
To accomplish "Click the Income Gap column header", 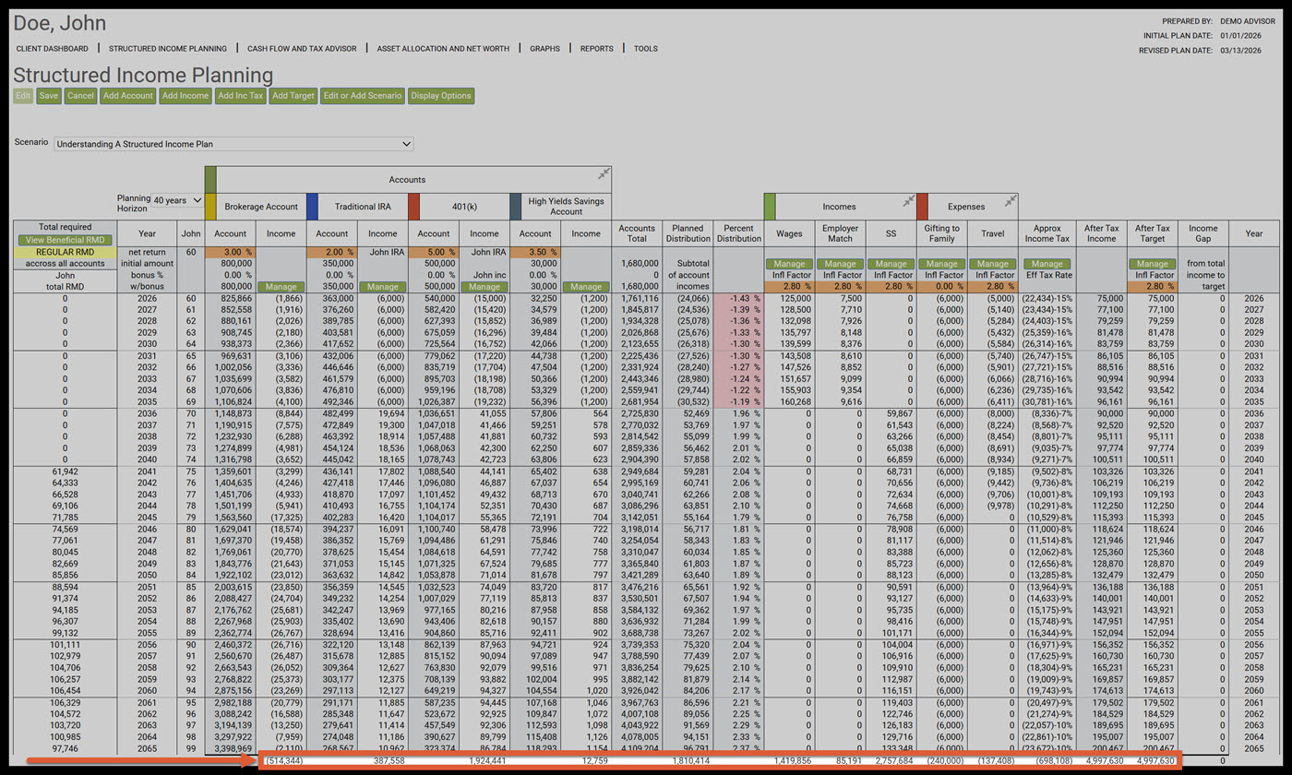I will pyautogui.click(x=1202, y=233).
